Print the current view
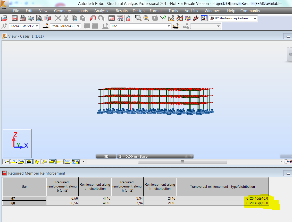The image size is (292, 222). click(23, 18)
